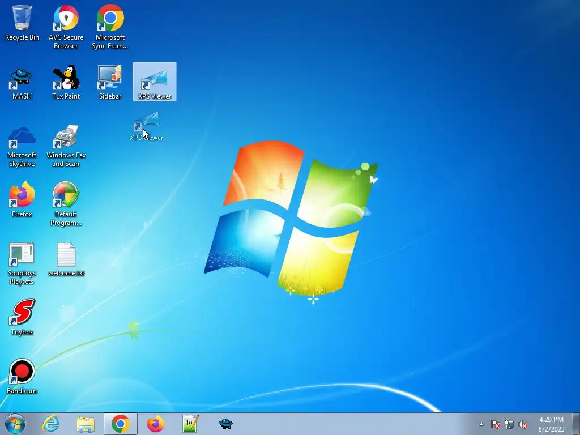580x435 pixels.
Task: Open the clock showing 4:29 PM
Action: point(551,424)
